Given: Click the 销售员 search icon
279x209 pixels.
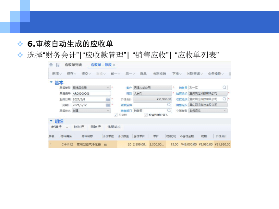Looking at the screenshot, I should point(224,87).
